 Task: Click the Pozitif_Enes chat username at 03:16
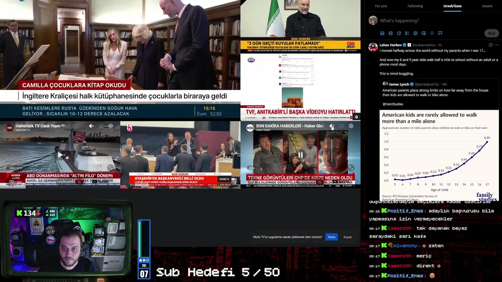[405, 211]
